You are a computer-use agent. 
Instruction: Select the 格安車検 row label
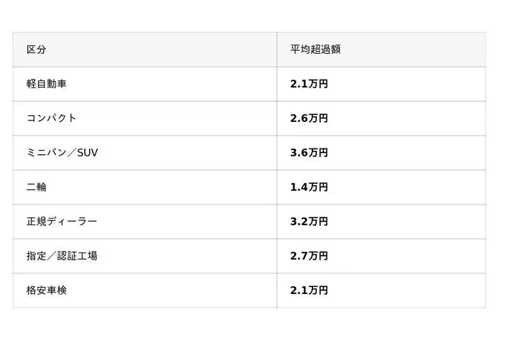point(47,291)
